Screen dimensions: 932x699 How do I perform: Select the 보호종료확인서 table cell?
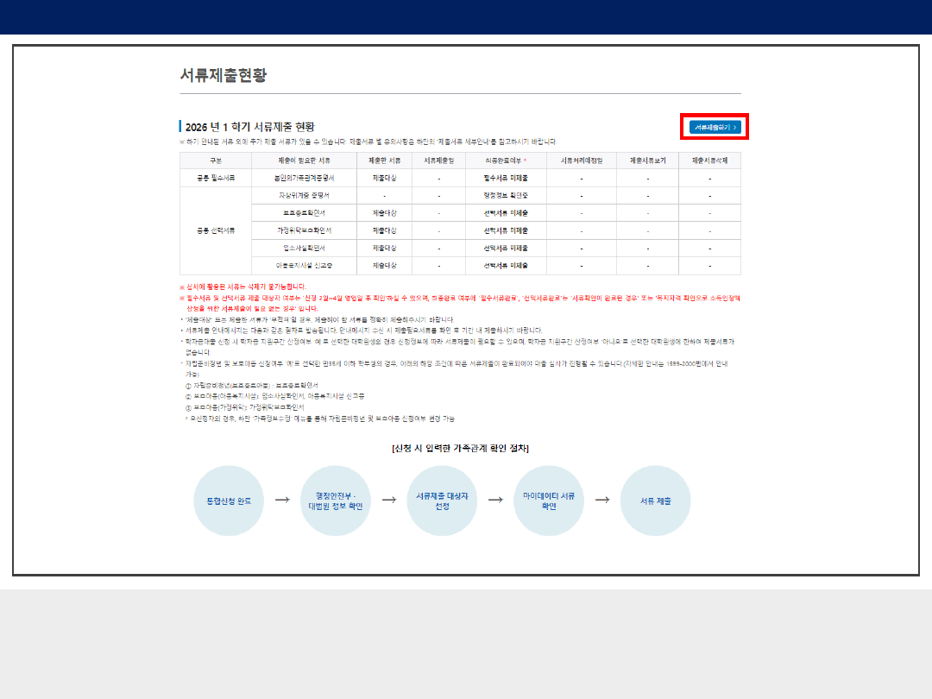[304, 213]
